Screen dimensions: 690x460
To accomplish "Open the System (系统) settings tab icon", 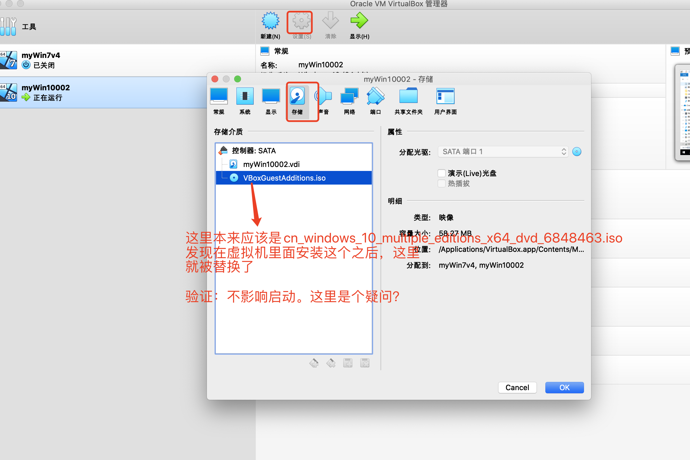I will tap(245, 96).
